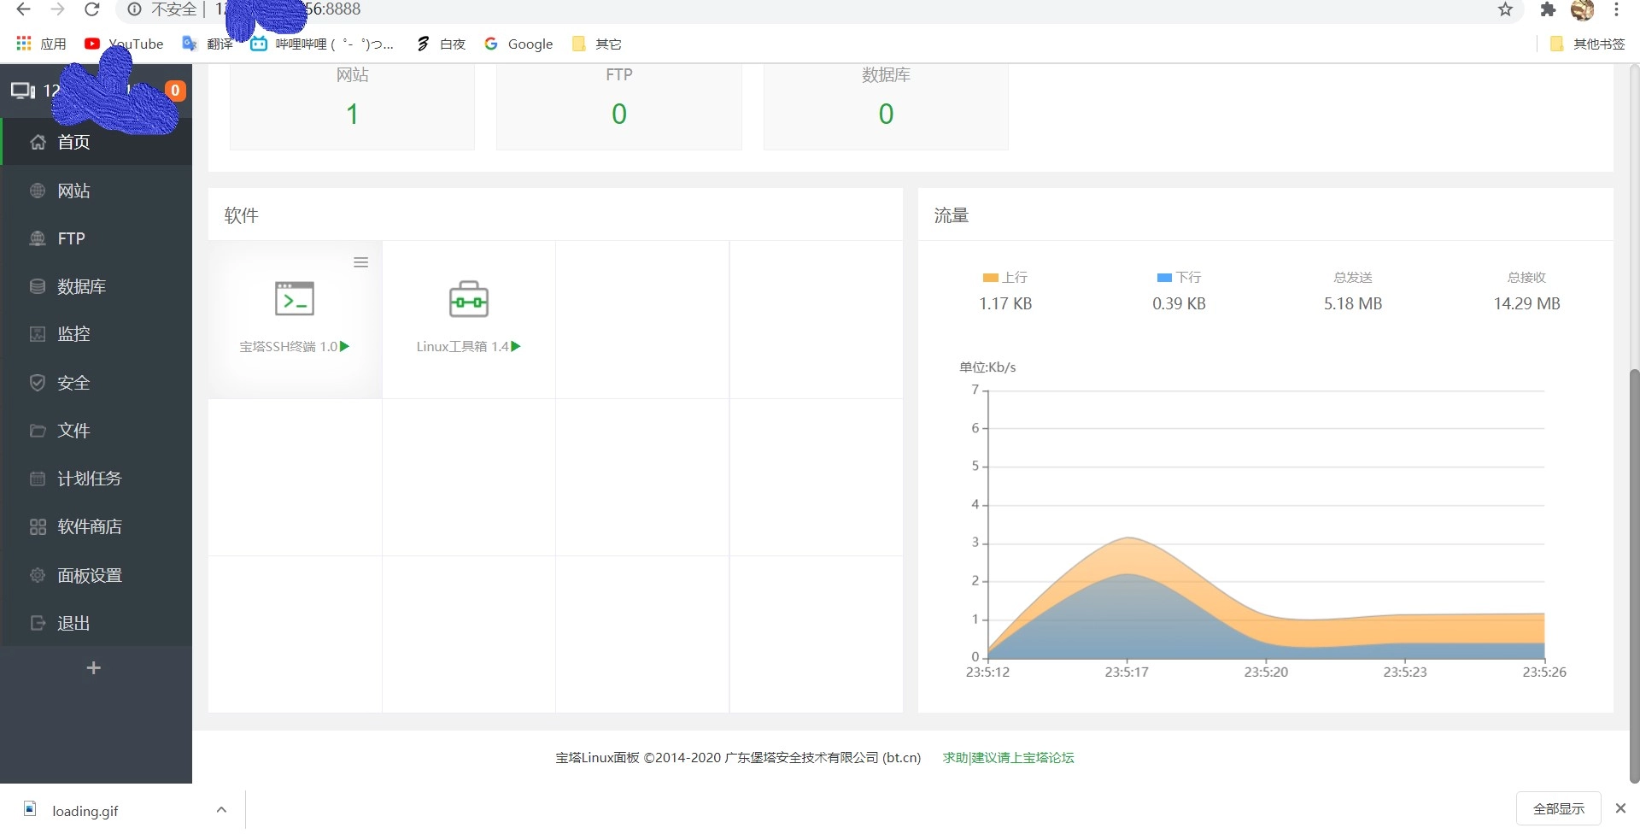Click the browser forward arrow

click(57, 9)
